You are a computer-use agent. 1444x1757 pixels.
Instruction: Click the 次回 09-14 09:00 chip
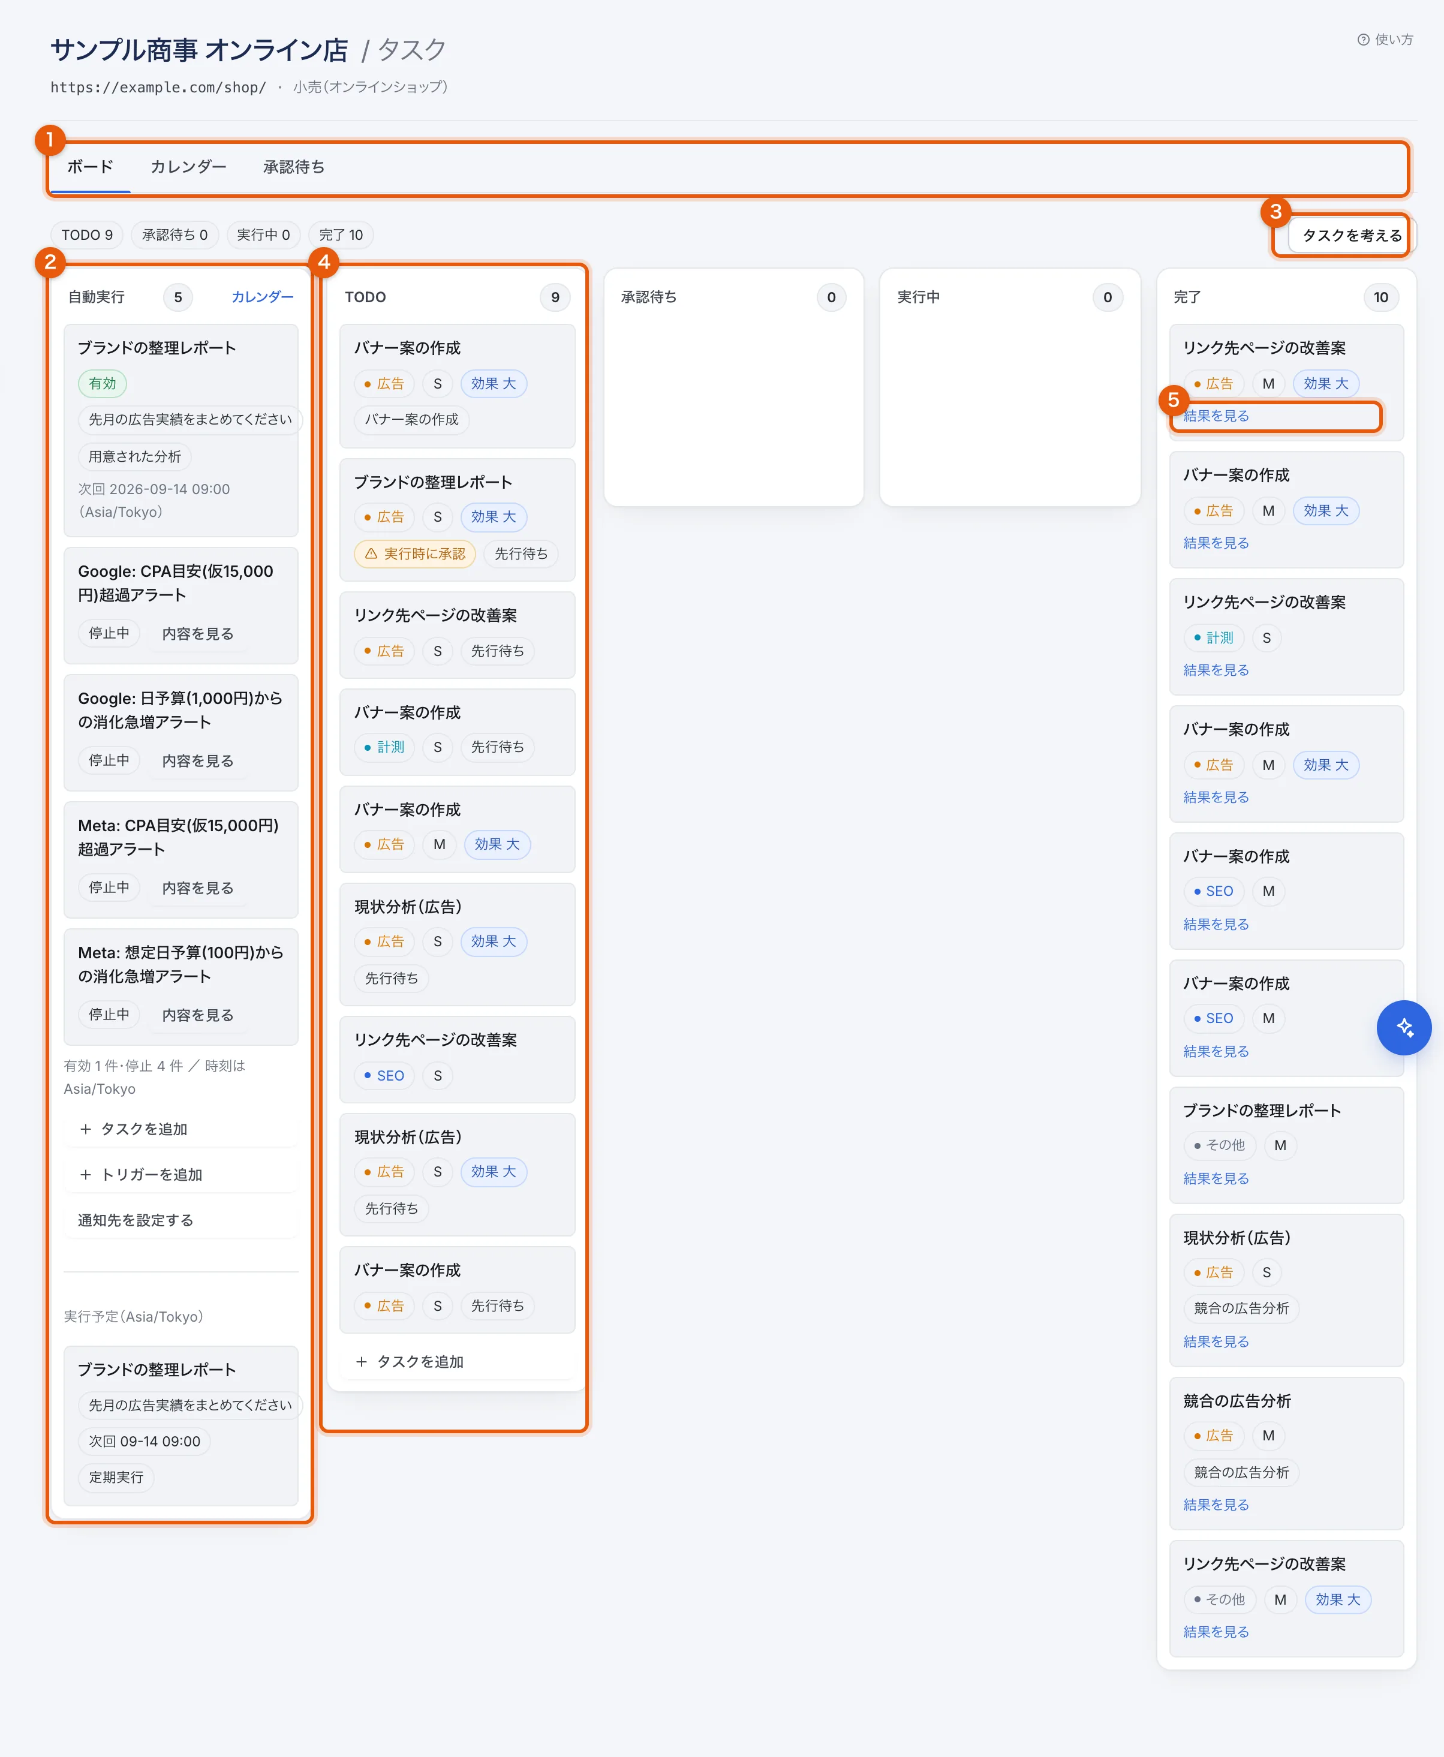coord(144,1442)
